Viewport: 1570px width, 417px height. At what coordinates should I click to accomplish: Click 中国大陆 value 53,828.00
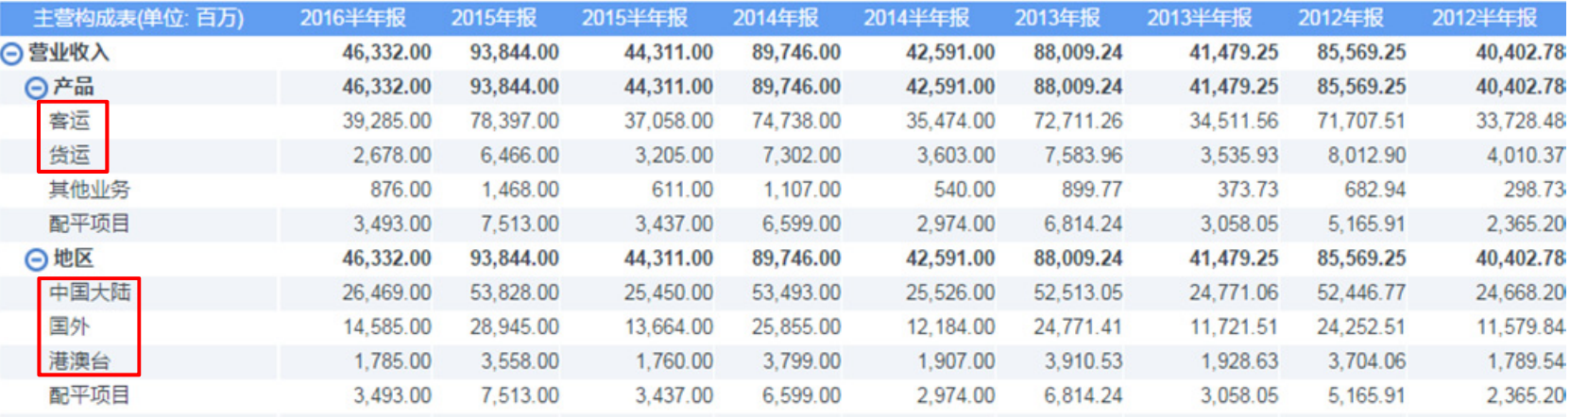515,292
